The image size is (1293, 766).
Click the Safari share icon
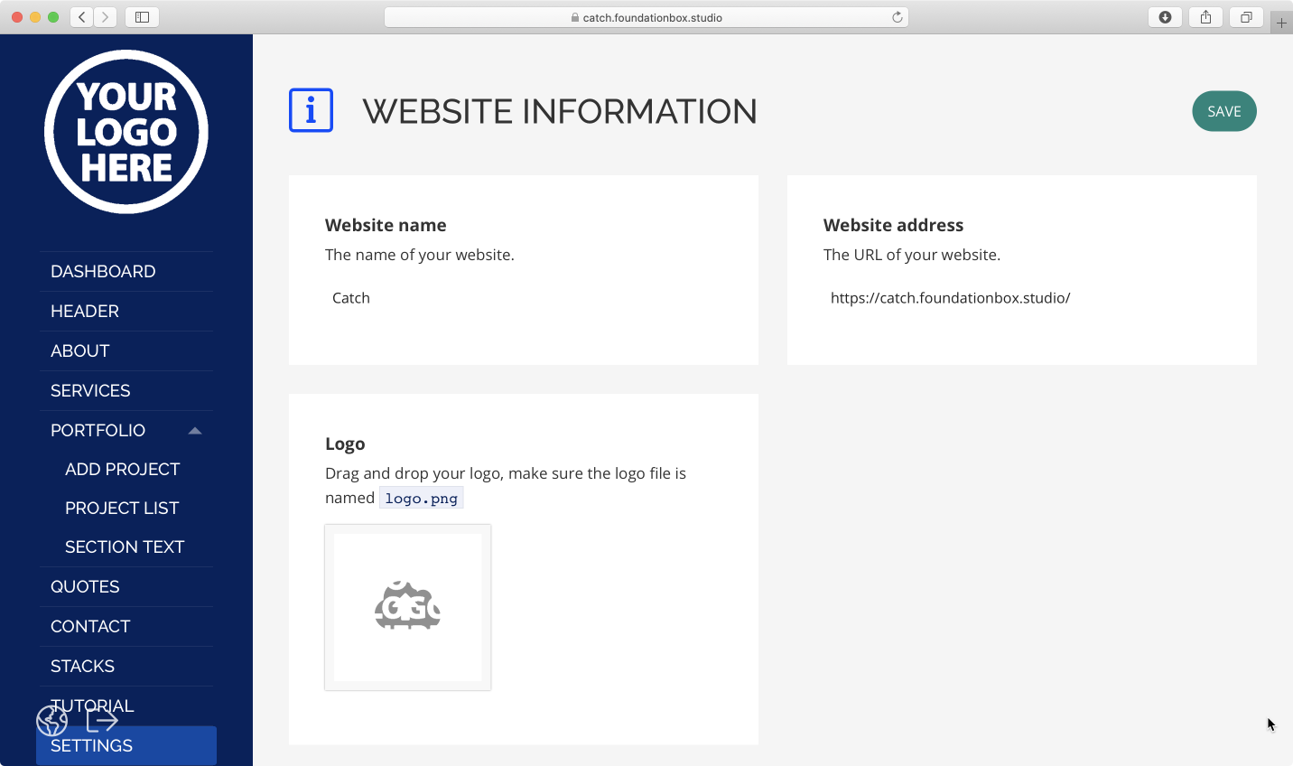pyautogui.click(x=1205, y=17)
